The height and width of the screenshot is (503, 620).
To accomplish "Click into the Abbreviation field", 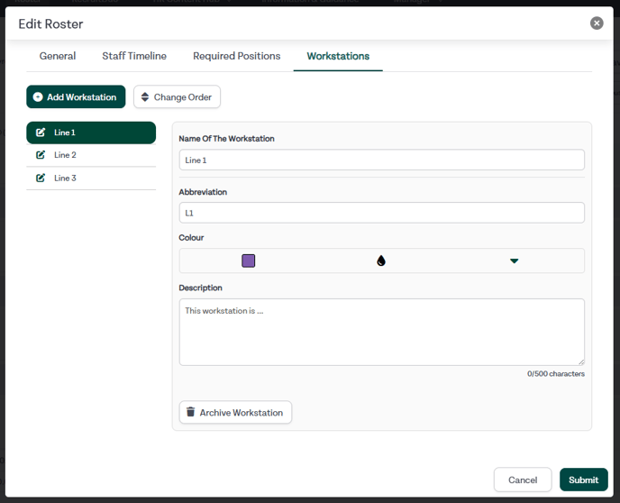I will [381, 213].
